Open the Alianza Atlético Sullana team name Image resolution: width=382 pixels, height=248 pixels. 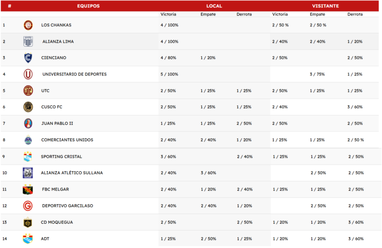click(x=72, y=173)
